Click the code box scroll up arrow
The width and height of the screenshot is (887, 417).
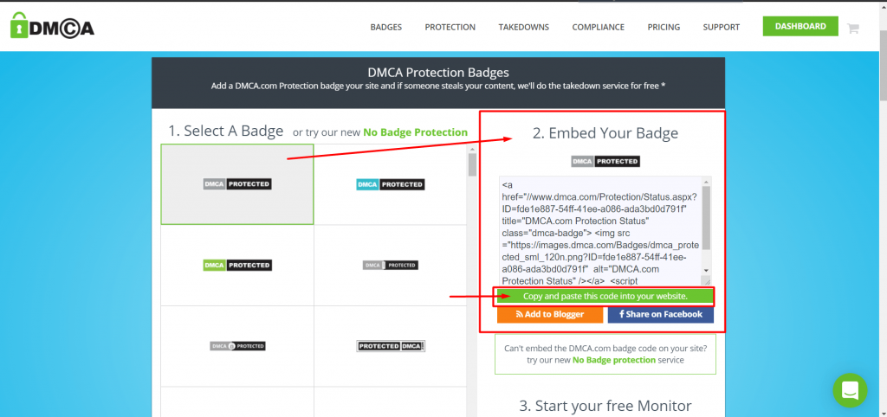pyautogui.click(x=706, y=182)
